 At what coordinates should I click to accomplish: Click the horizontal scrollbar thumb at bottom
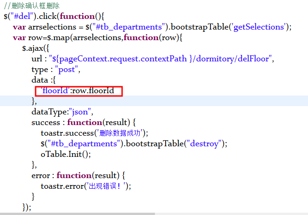[77, 214]
